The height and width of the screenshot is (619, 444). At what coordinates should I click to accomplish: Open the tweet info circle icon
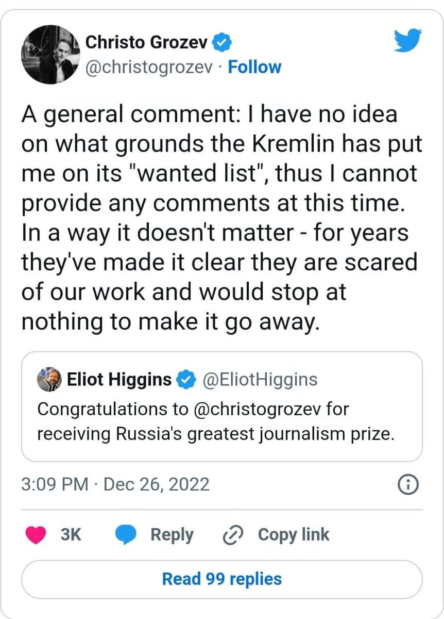(408, 485)
